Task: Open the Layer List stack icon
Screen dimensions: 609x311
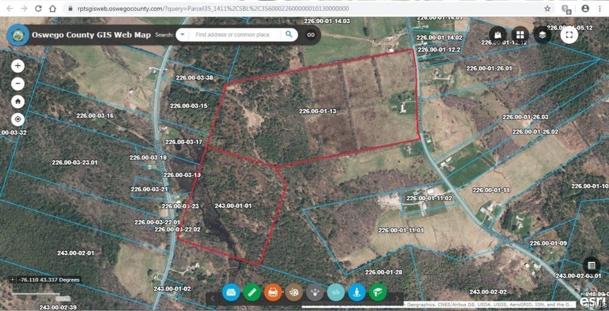Action: click(542, 35)
